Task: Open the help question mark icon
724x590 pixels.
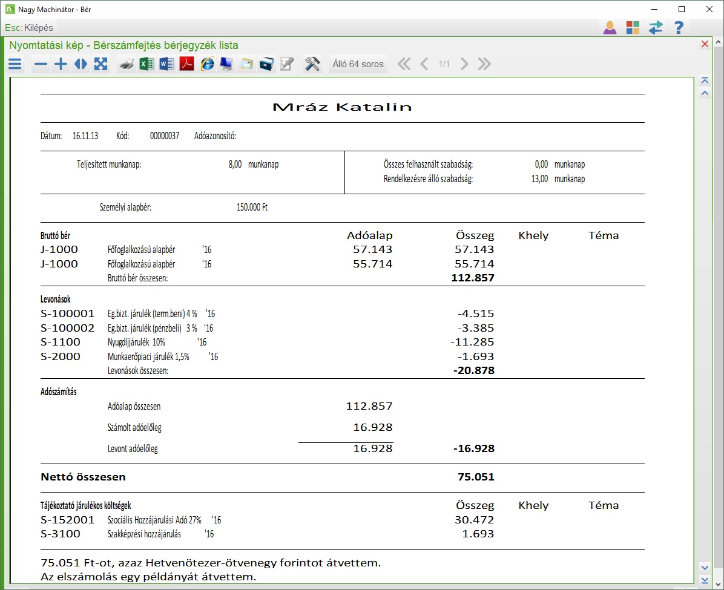Action: [679, 28]
